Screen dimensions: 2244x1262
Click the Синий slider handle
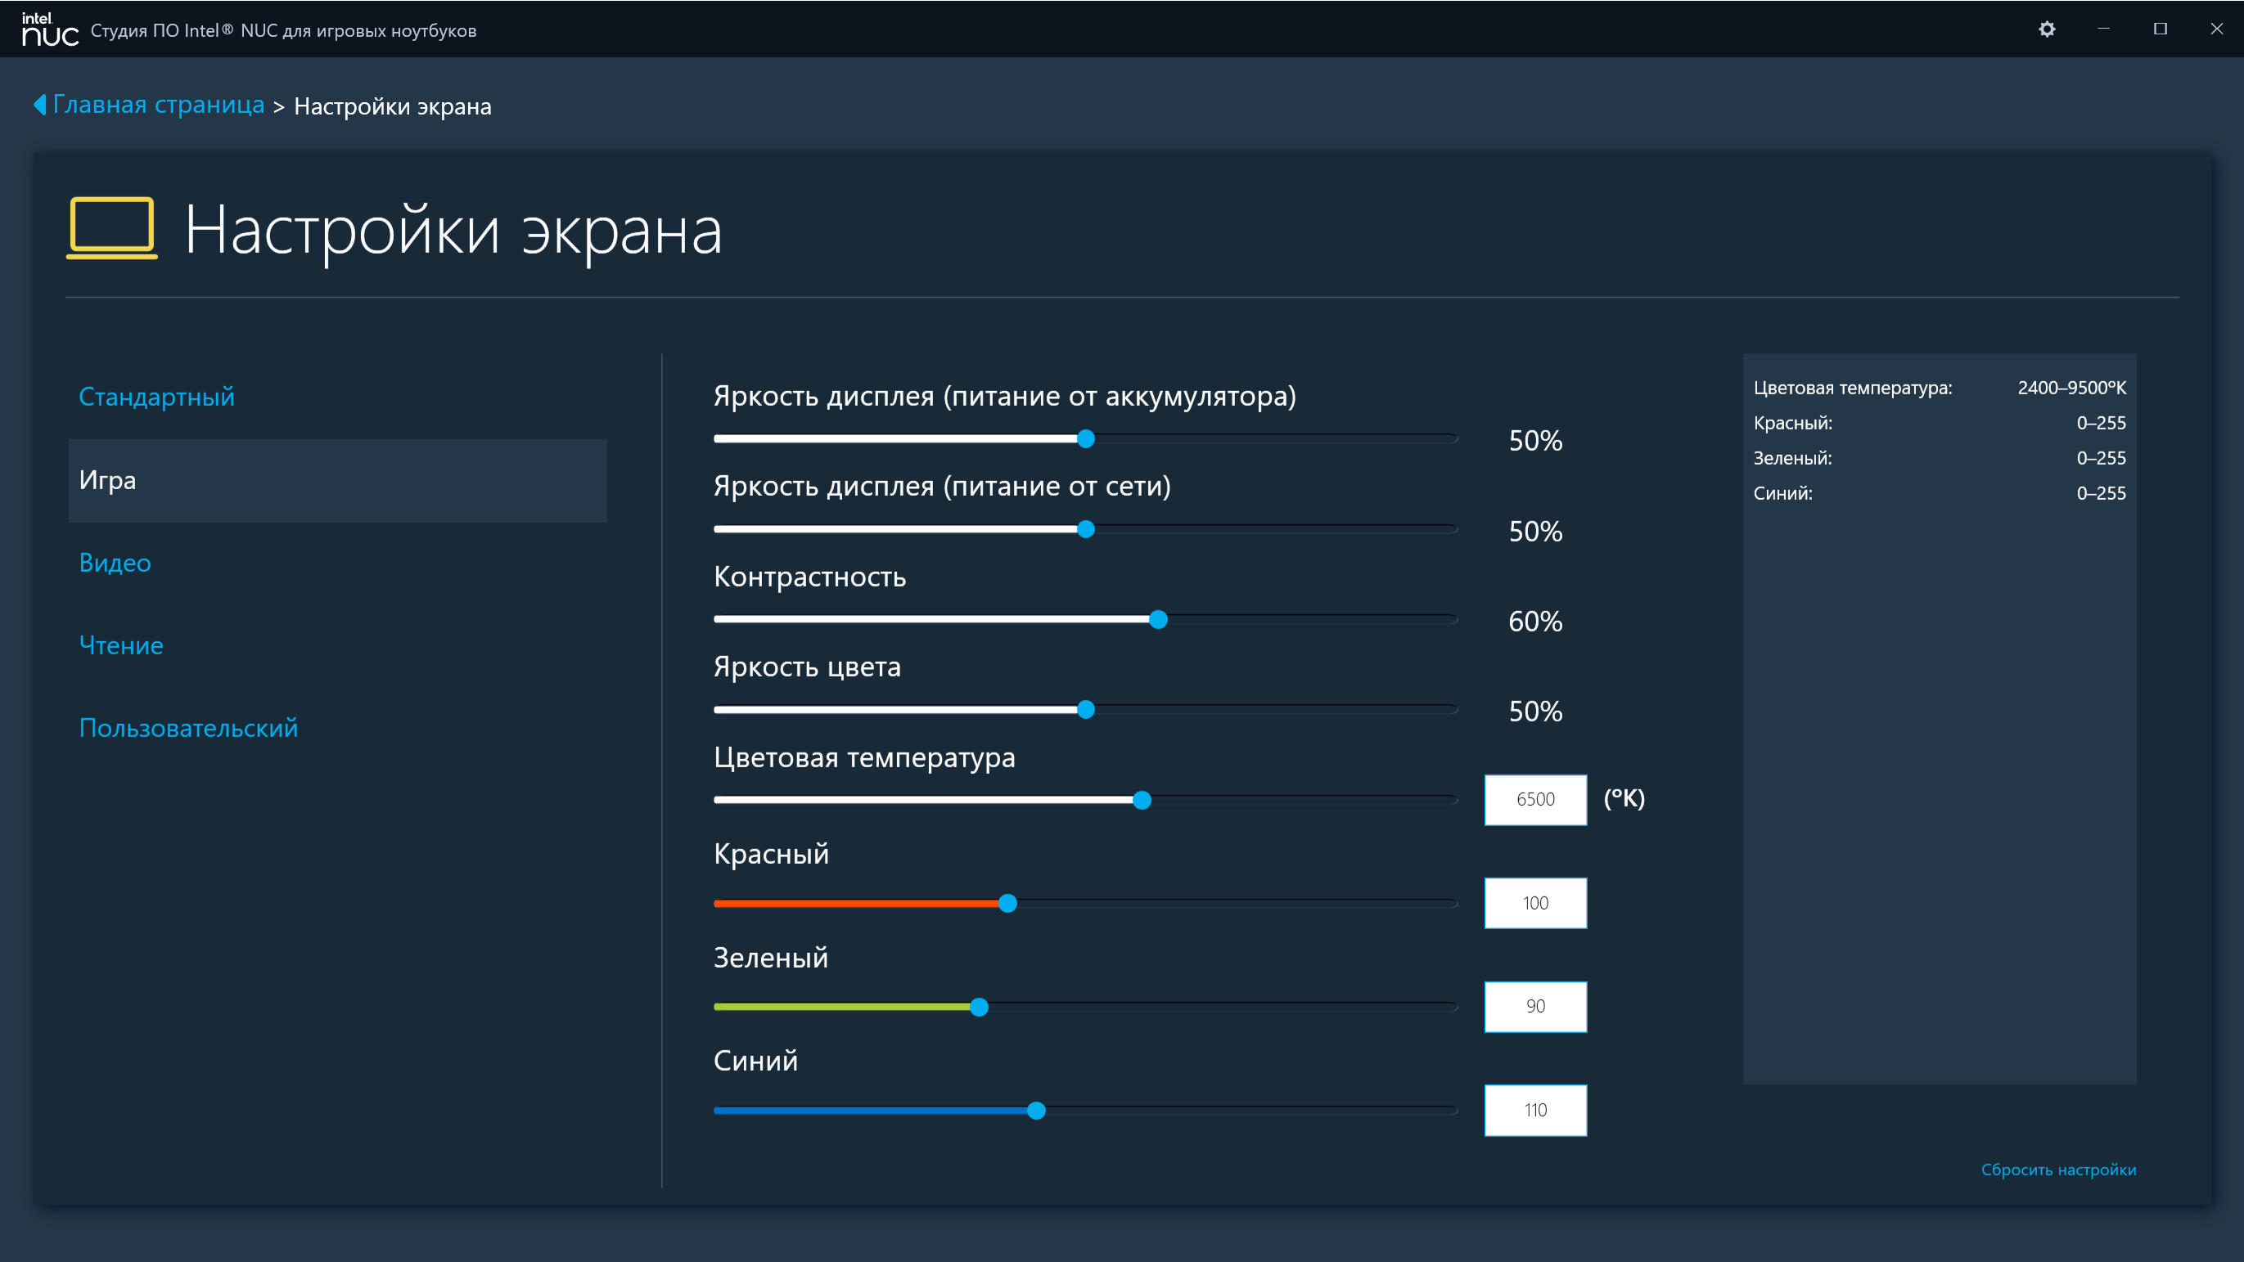point(1036,1111)
